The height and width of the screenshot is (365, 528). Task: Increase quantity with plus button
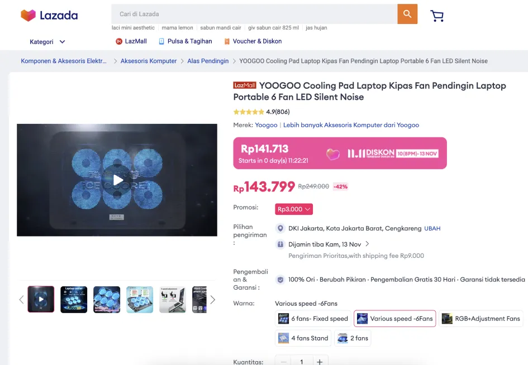tap(320, 361)
